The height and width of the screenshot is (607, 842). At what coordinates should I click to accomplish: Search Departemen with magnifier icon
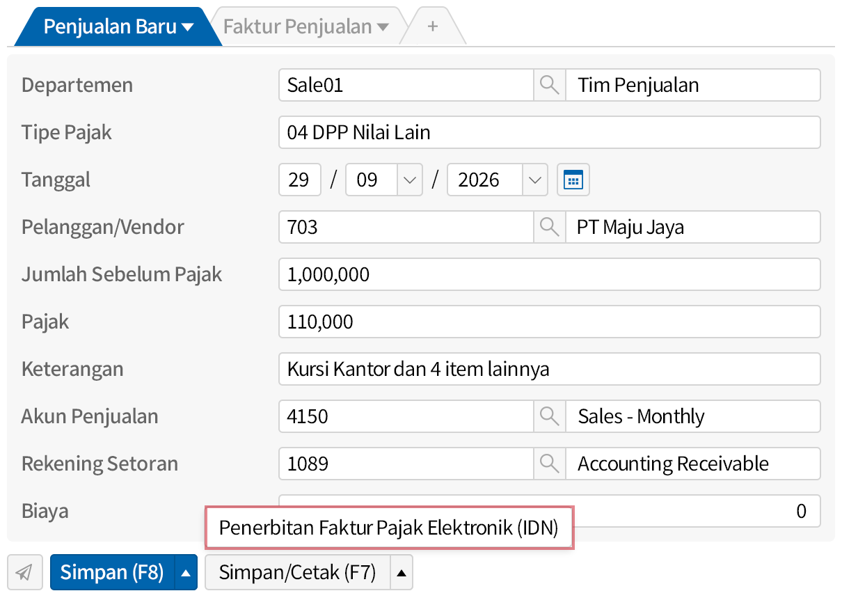pos(549,85)
